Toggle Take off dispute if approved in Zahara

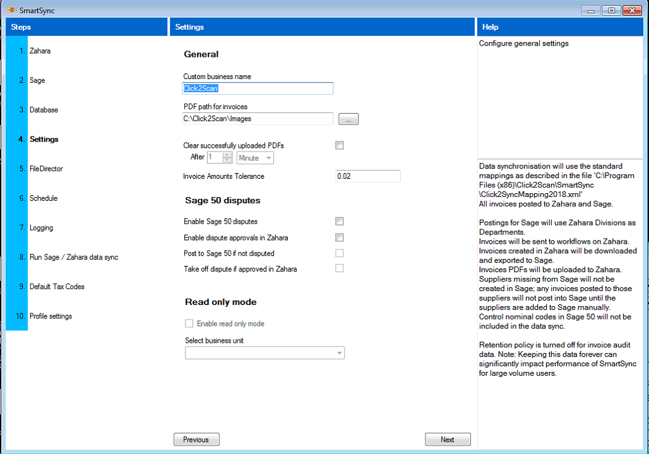point(340,268)
